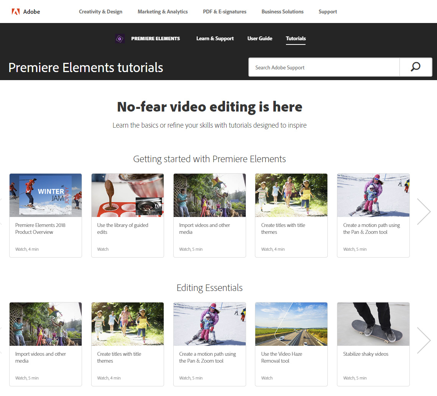Click the PREMIERE ELEMENTS product name link

155,38
